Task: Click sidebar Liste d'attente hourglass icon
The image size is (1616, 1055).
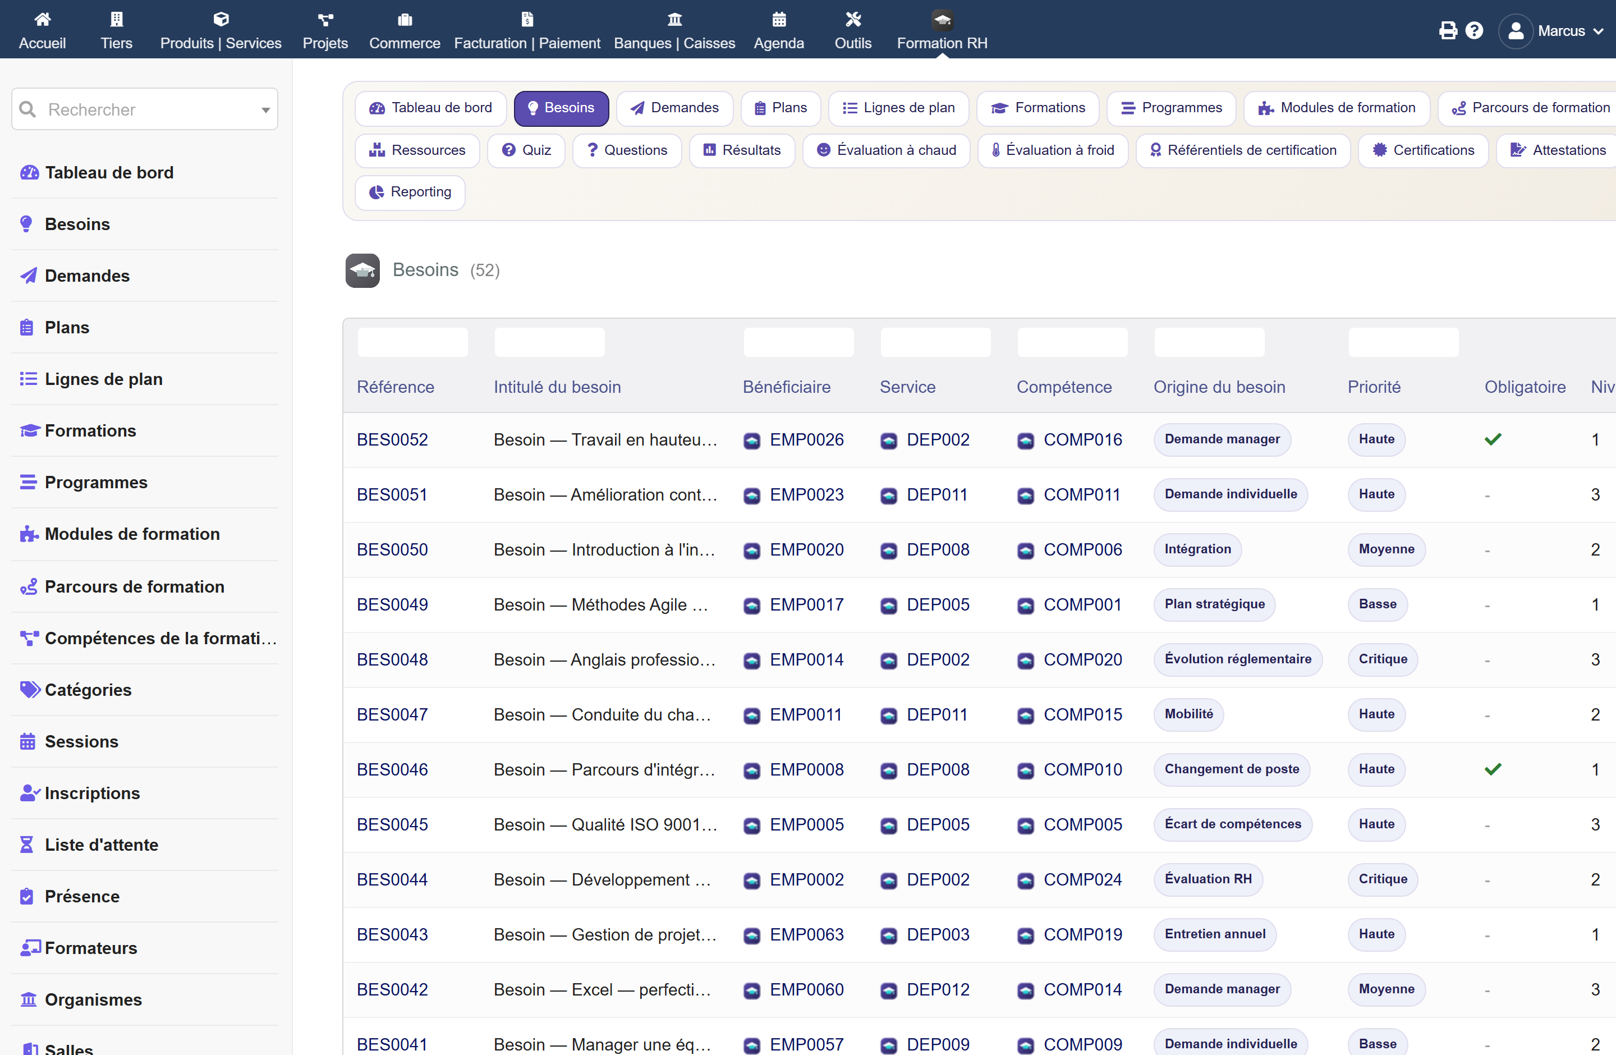Action: pos(26,845)
